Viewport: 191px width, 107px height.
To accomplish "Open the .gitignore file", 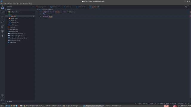I will pyautogui.click(x=20, y=27).
